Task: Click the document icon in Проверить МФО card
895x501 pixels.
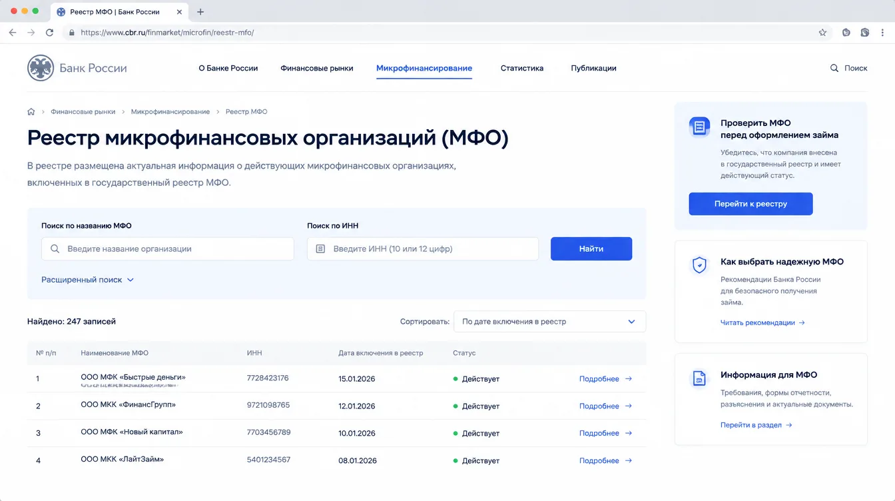Action: coord(699,127)
